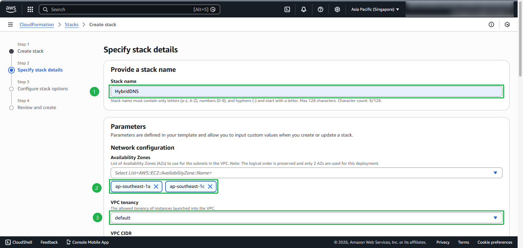Open the Privacy link in the footer
This screenshot has width=523, height=248.
coord(443,242)
